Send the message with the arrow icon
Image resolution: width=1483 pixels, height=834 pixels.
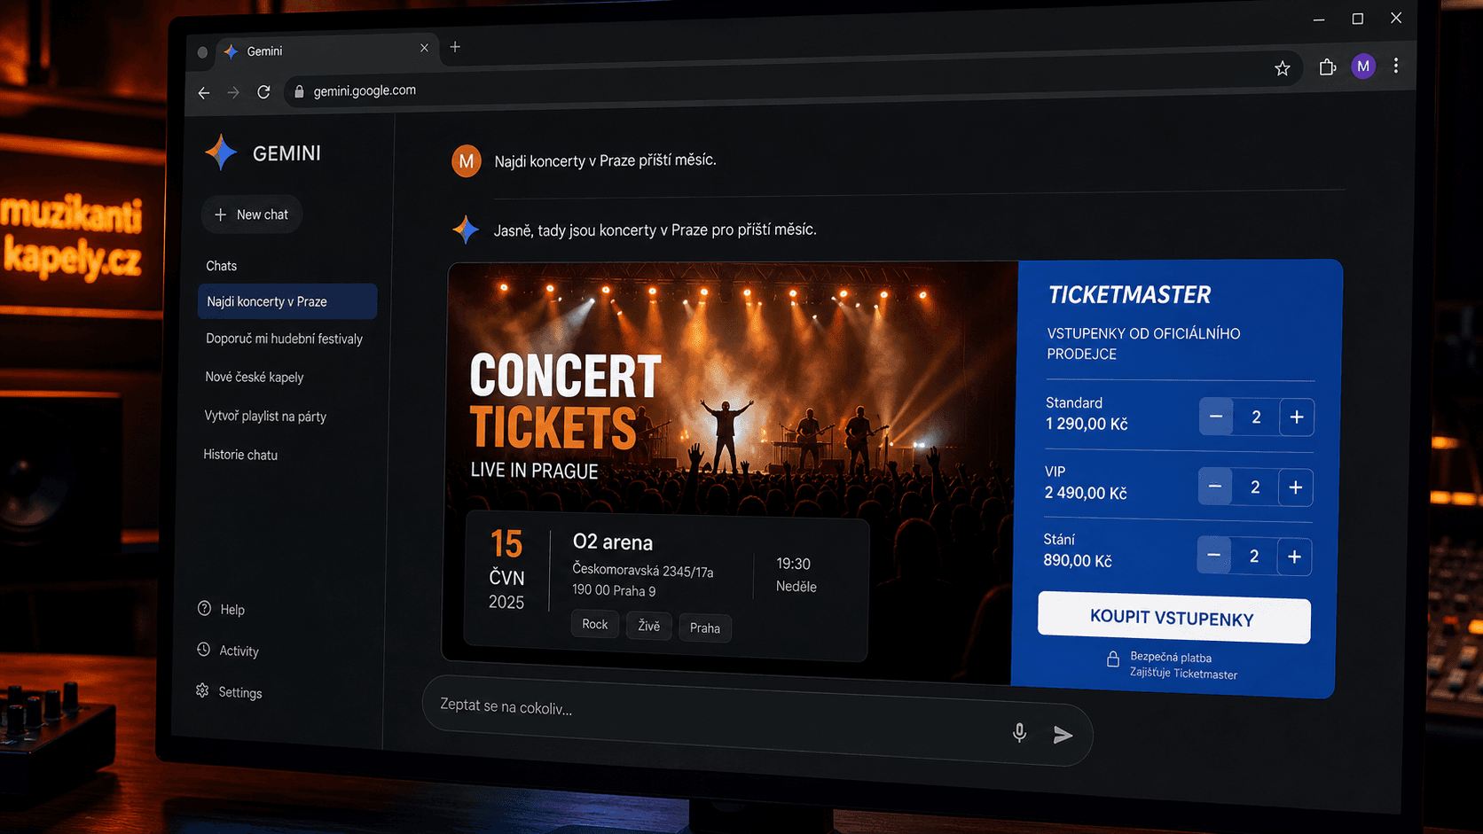click(1063, 735)
